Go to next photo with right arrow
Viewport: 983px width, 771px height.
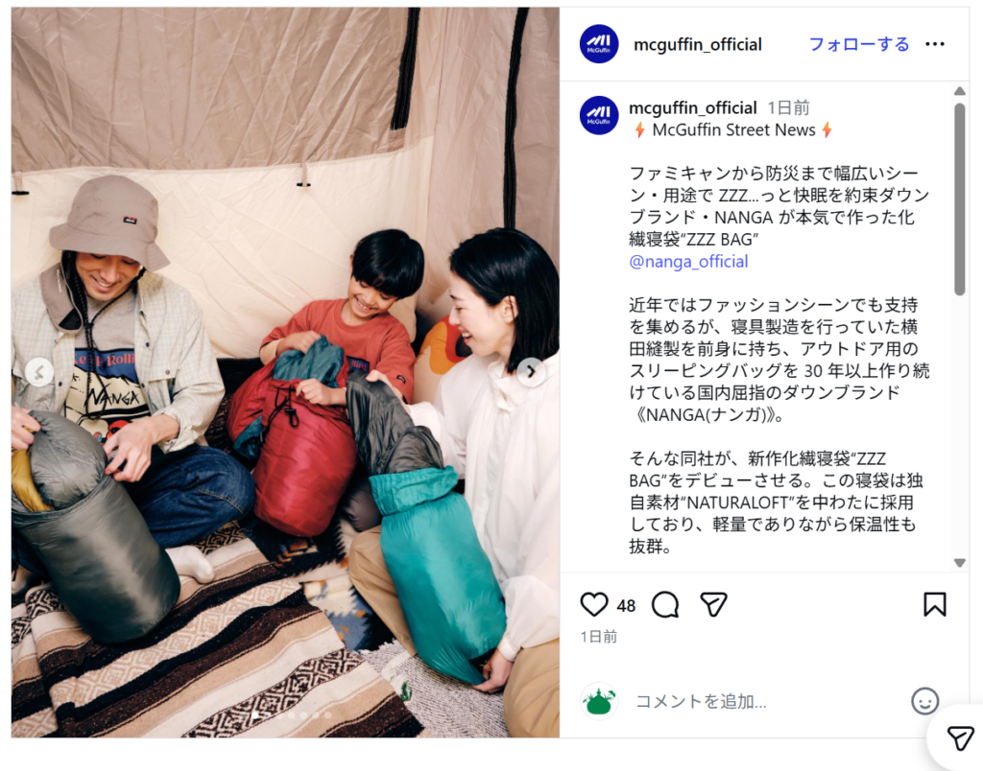click(x=531, y=371)
